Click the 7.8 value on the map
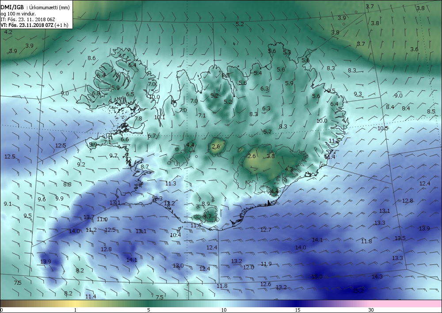The width and height of the screenshot is (442, 313). (x=138, y=119)
